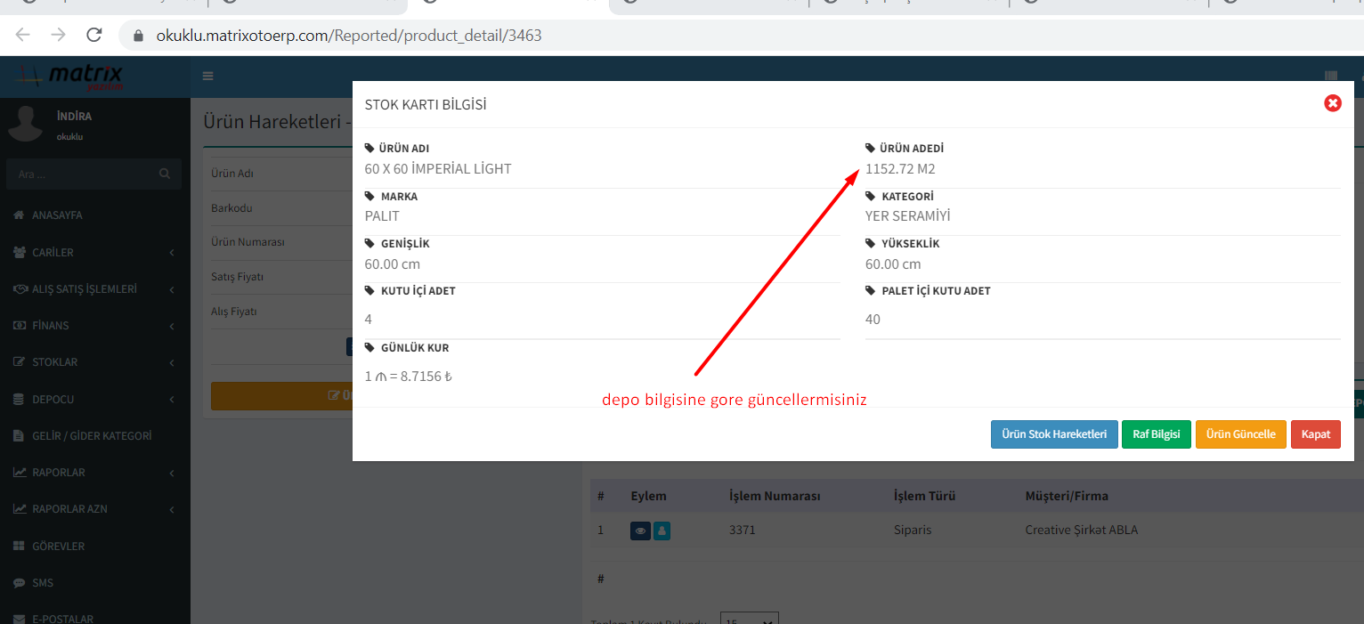The width and height of the screenshot is (1364, 624).
Task: Expand the Stoklar sidebar section
Action: pyautogui.click(x=93, y=362)
